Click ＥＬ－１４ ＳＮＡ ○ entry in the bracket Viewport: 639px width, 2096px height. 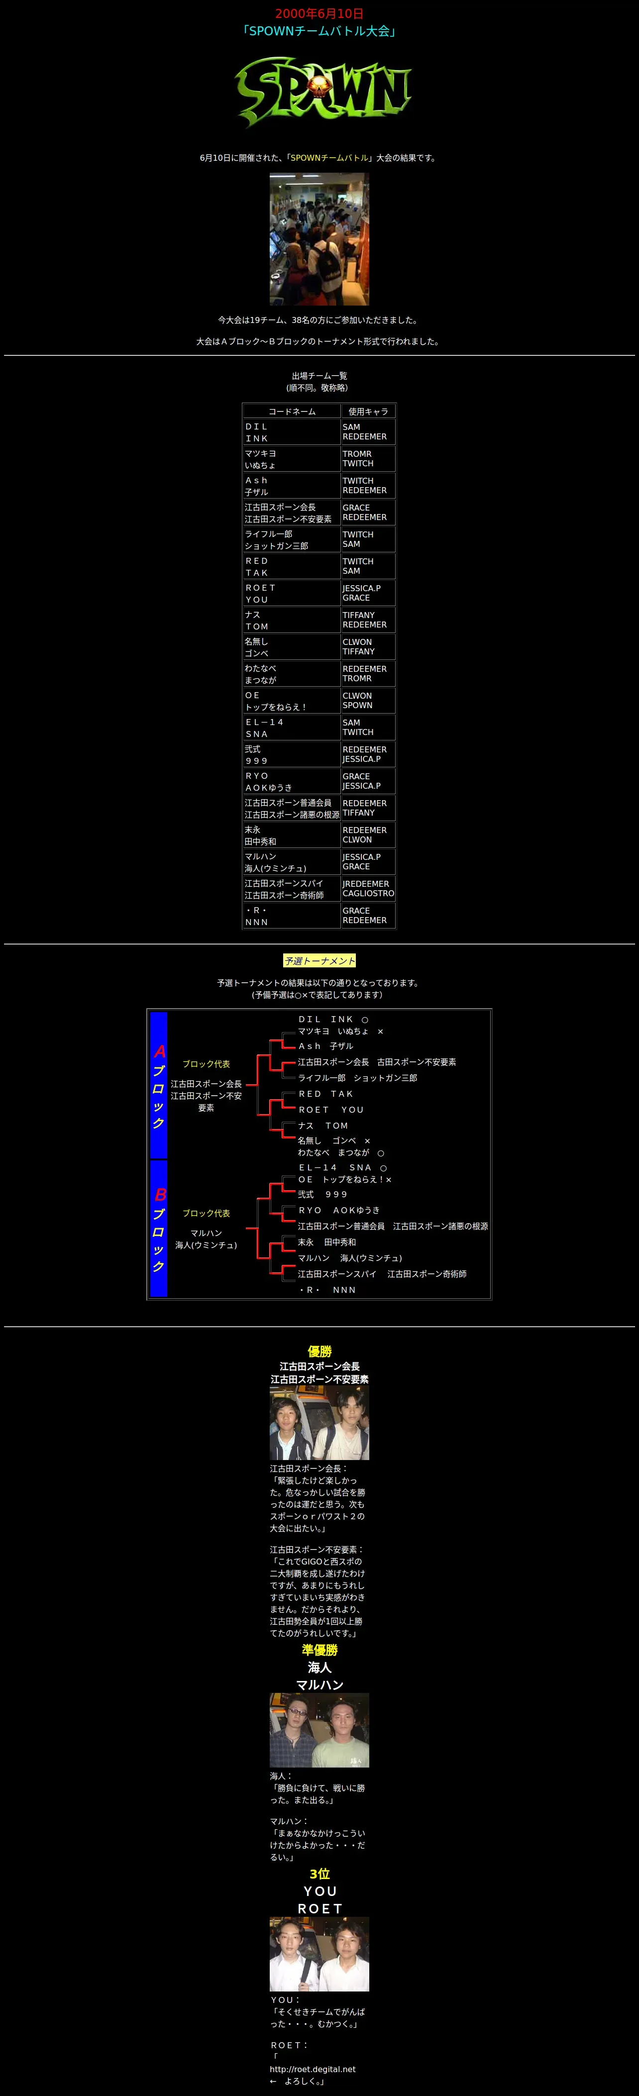343,1167
